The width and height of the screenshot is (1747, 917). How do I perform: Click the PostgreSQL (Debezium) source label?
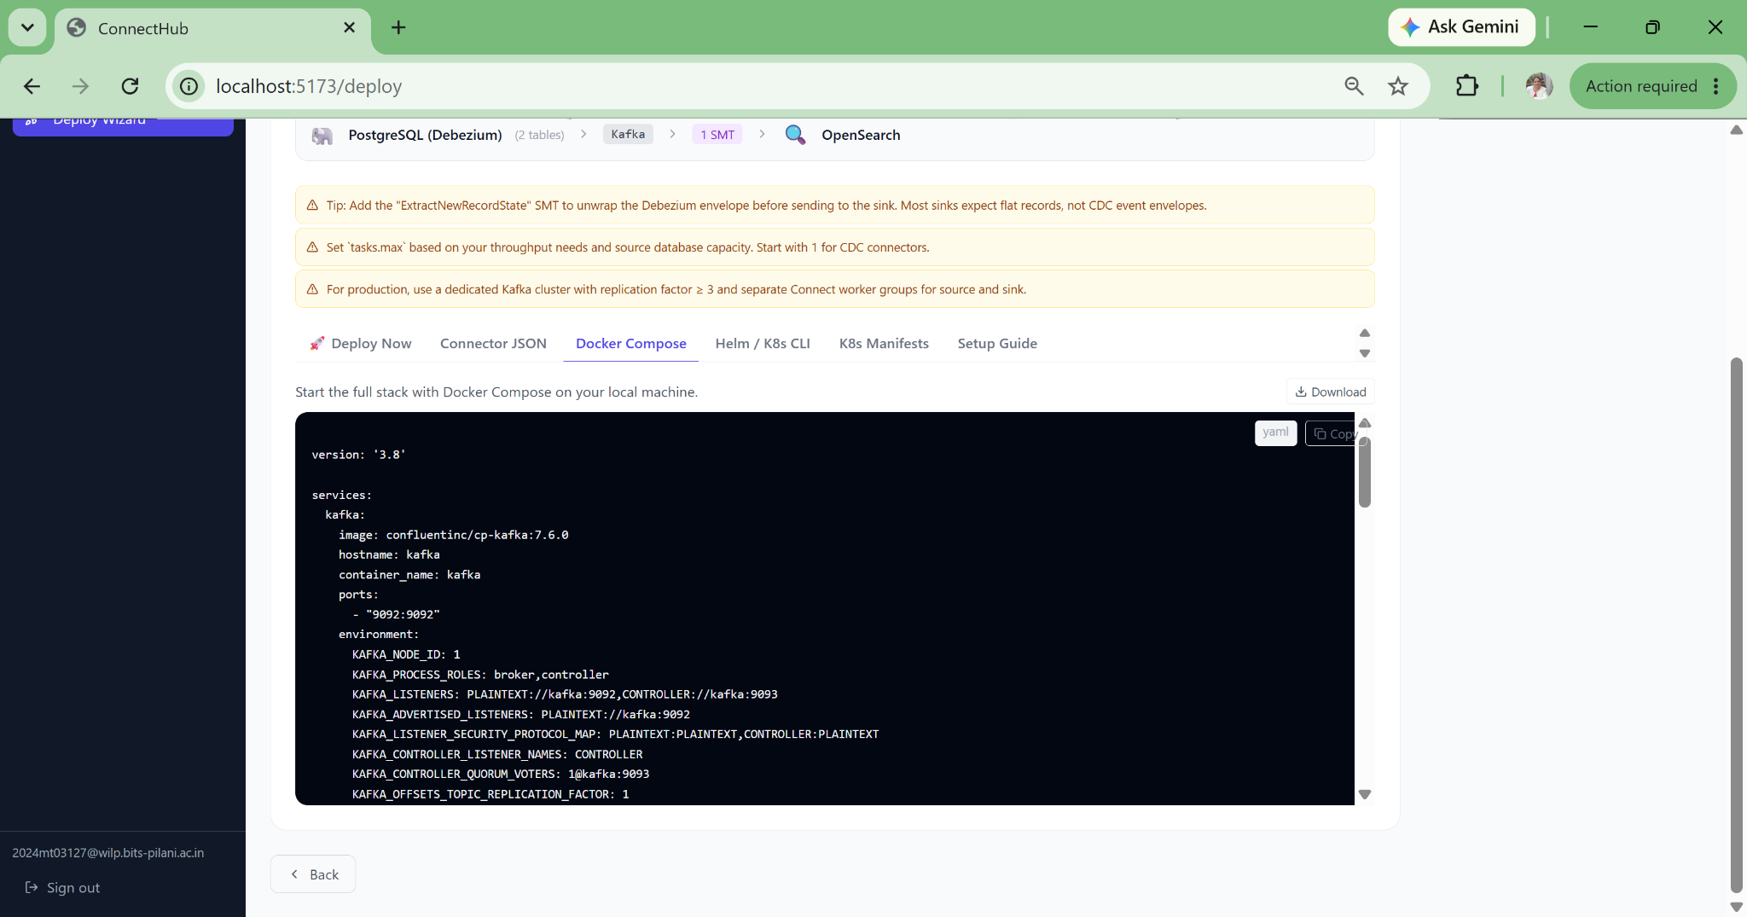tap(425, 135)
